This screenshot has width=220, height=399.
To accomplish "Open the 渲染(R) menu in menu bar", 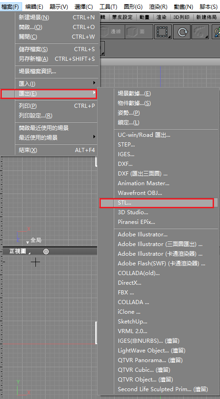I will pyautogui.click(x=158, y=7).
